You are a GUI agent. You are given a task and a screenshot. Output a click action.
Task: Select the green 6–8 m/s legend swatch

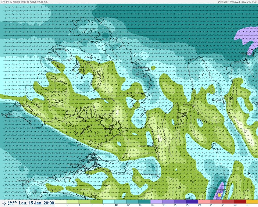[x=96, y=201]
